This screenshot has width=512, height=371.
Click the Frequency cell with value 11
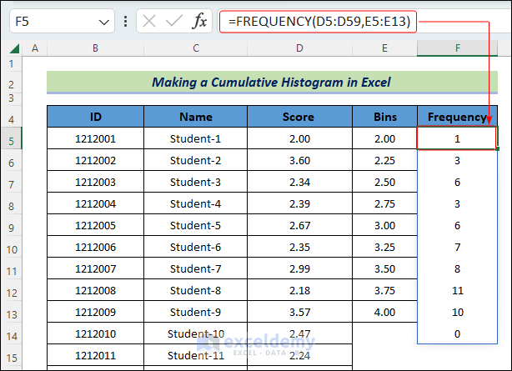(457, 291)
